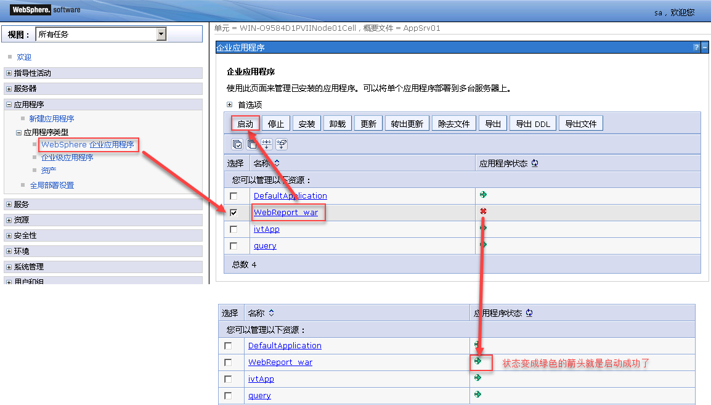Expand the 服务 section
Viewport: 711px width, 405px height.
coord(9,205)
